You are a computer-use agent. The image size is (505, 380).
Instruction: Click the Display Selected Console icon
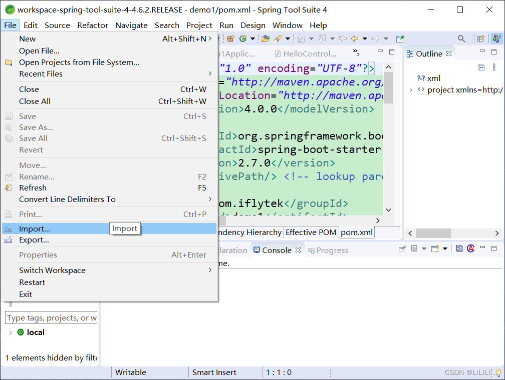[x=414, y=248]
